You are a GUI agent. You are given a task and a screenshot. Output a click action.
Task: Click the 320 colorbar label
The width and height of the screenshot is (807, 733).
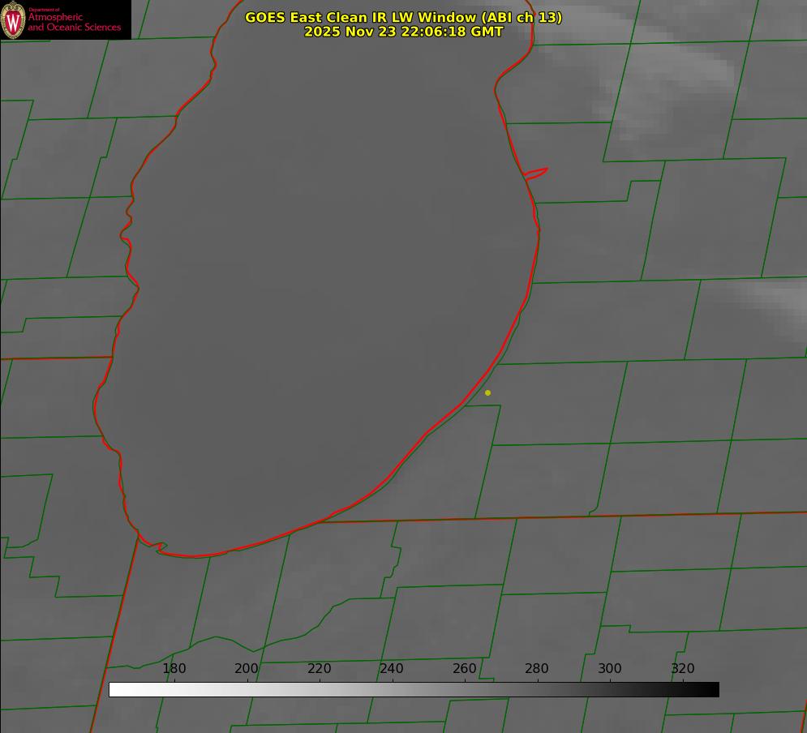click(x=682, y=669)
